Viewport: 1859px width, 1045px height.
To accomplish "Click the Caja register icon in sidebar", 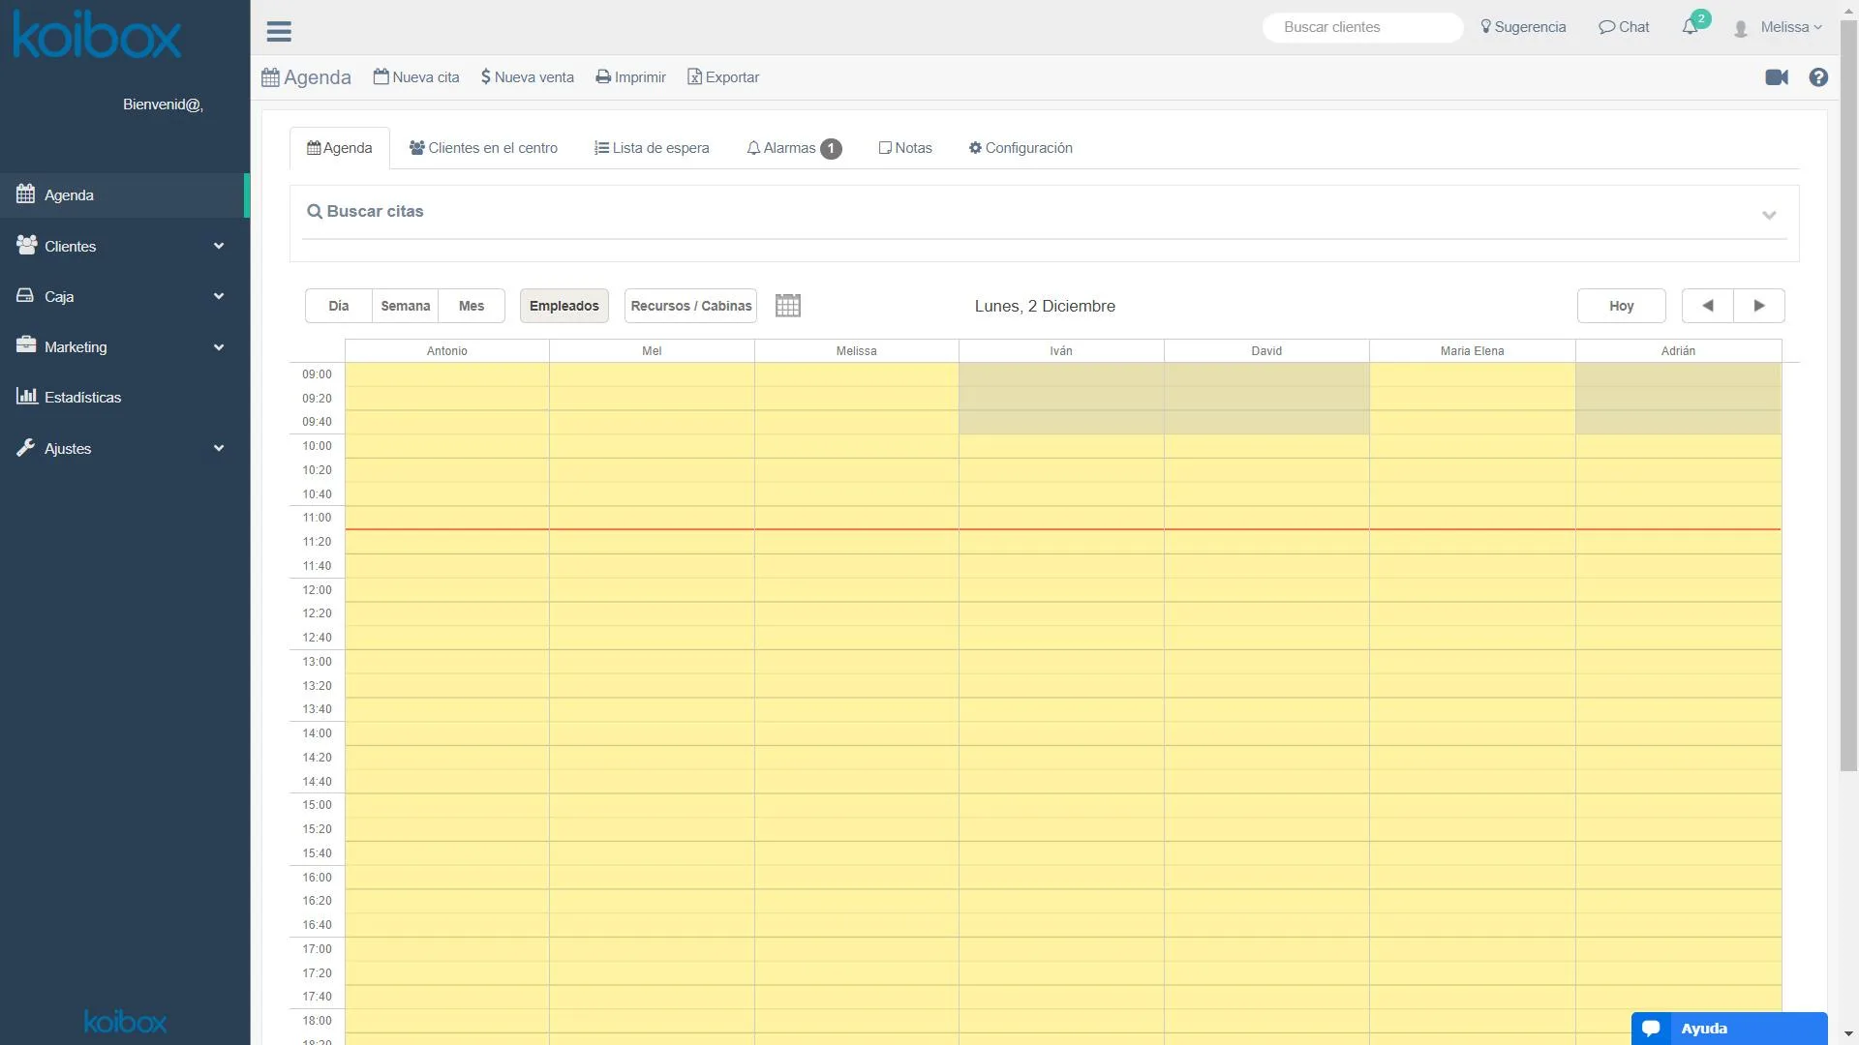I will 25,296.
